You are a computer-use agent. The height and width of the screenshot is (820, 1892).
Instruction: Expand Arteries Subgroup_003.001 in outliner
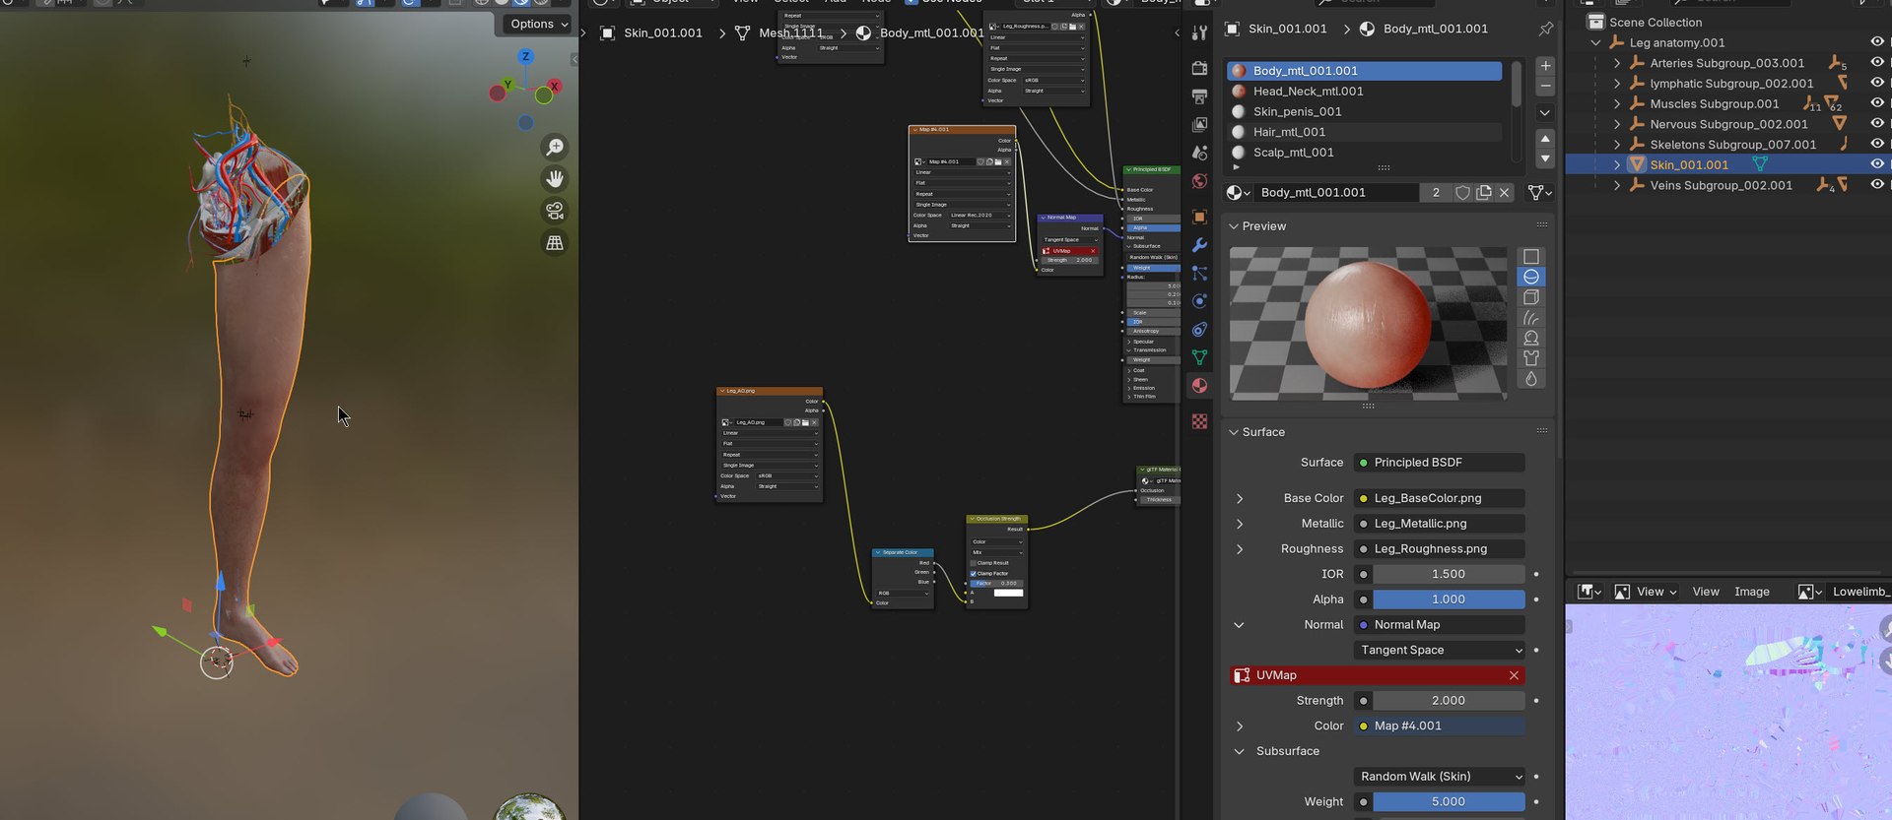[1617, 63]
